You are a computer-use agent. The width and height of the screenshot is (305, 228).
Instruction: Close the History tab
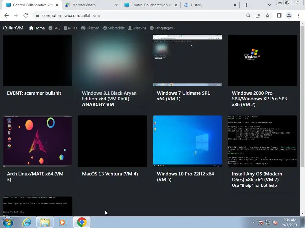(235, 5)
